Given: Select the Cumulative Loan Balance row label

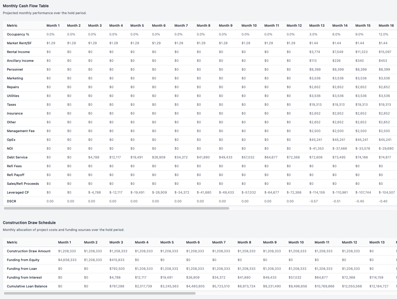Looking at the screenshot, I should [27, 286].
